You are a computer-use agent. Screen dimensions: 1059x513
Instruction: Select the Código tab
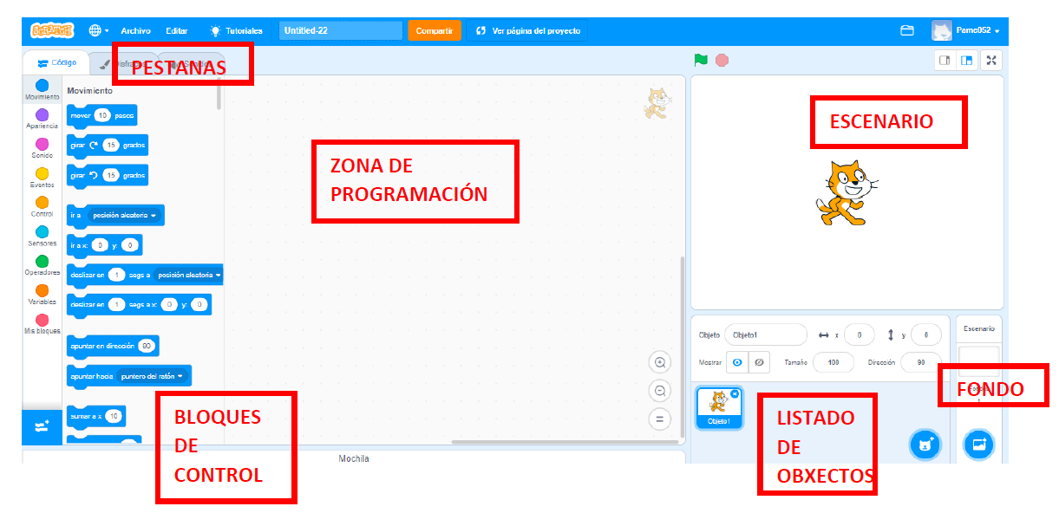(57, 62)
